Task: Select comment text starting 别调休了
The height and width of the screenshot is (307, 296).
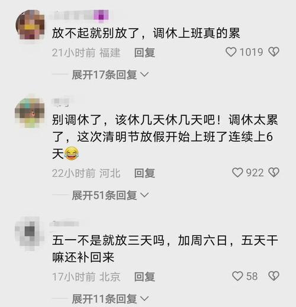Action: tap(165, 136)
